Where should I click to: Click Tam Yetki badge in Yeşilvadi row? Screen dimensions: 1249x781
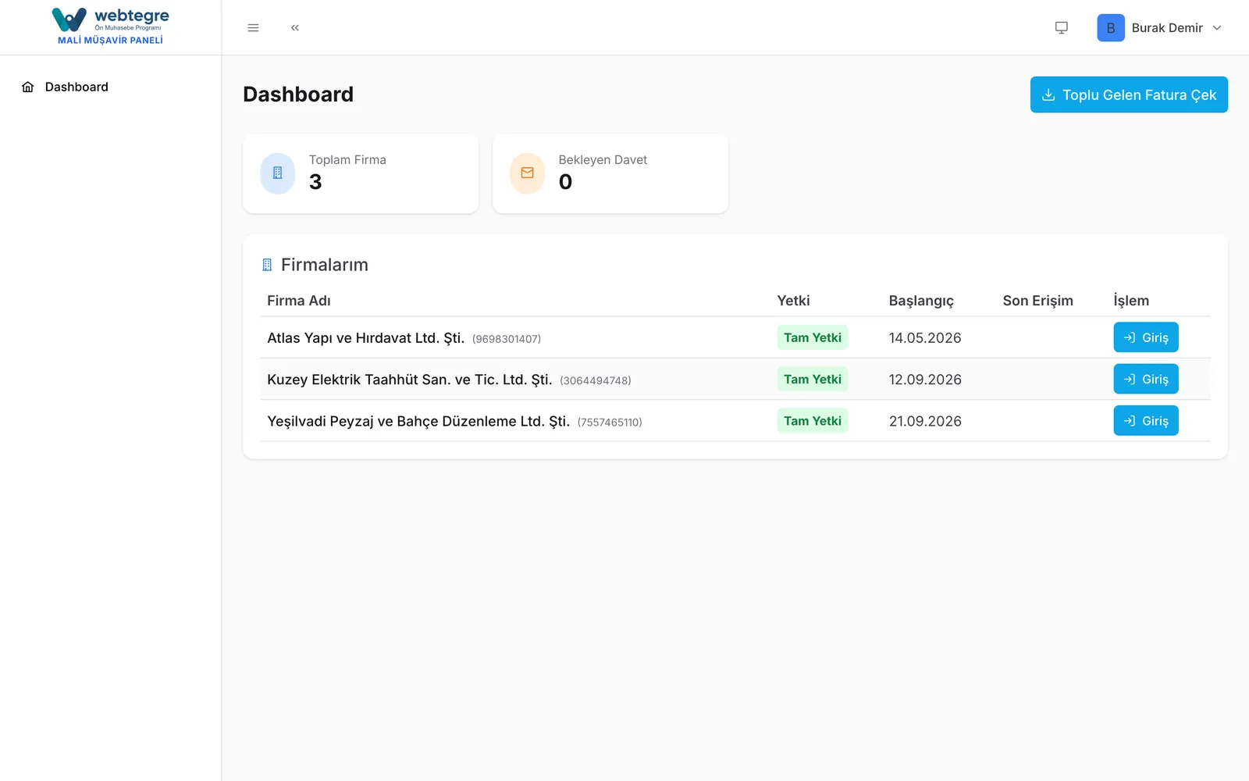tap(813, 420)
